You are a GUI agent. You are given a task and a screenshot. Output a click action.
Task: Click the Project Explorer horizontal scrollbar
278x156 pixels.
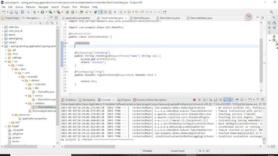coord(20,146)
